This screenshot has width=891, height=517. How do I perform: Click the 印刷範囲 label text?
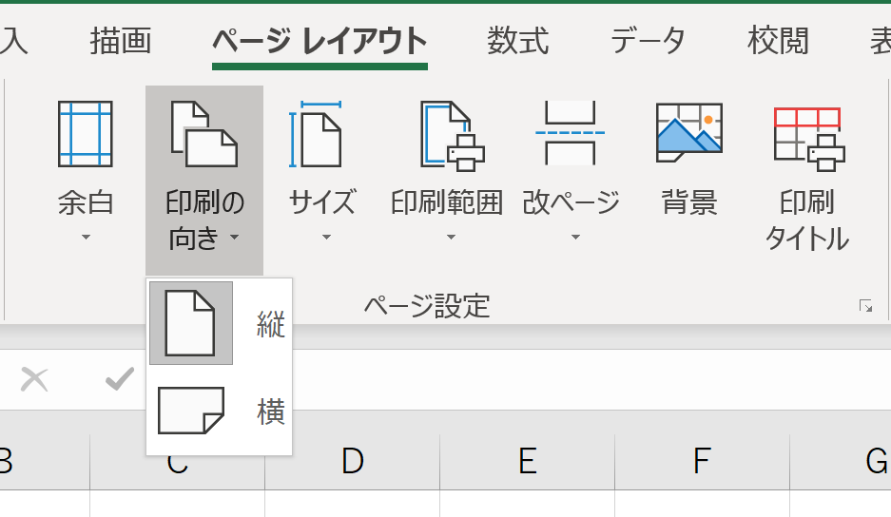point(447,202)
